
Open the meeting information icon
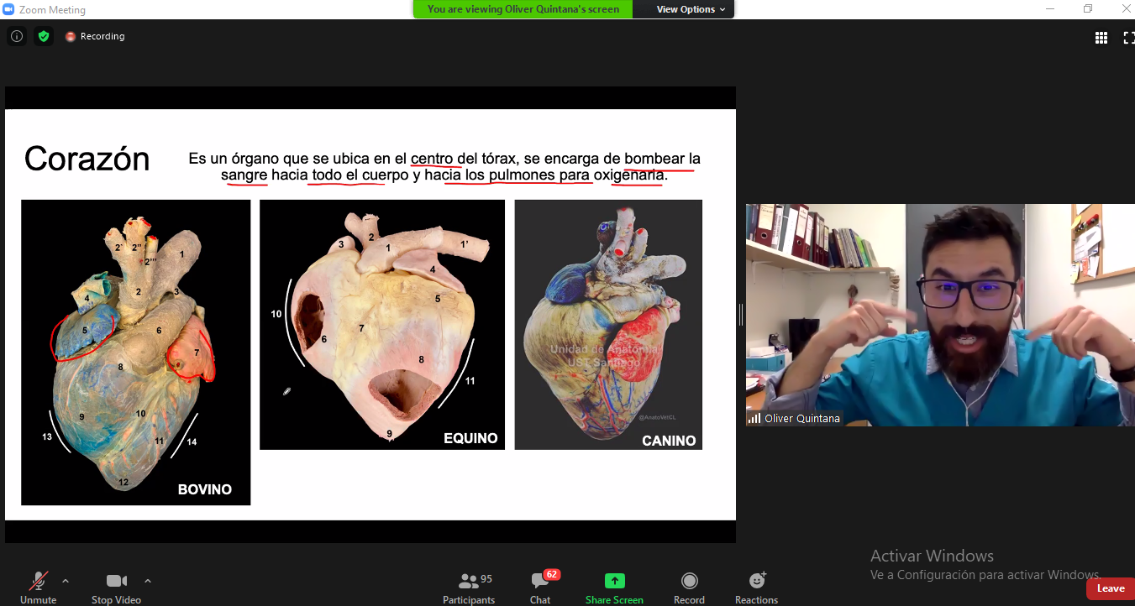(x=17, y=36)
